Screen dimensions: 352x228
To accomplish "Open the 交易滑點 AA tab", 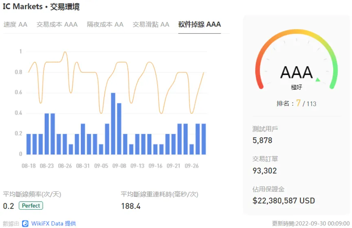I will click(151, 24).
